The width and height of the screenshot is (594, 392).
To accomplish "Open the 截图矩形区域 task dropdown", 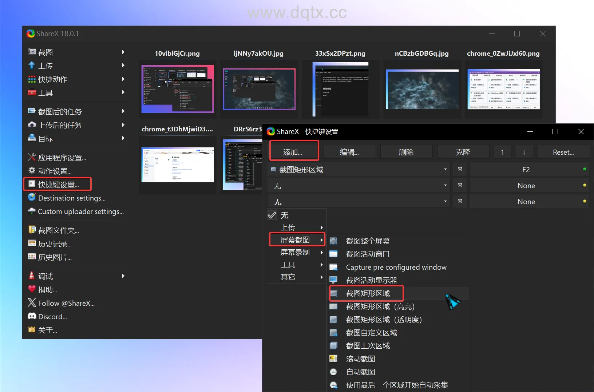I will [x=359, y=170].
